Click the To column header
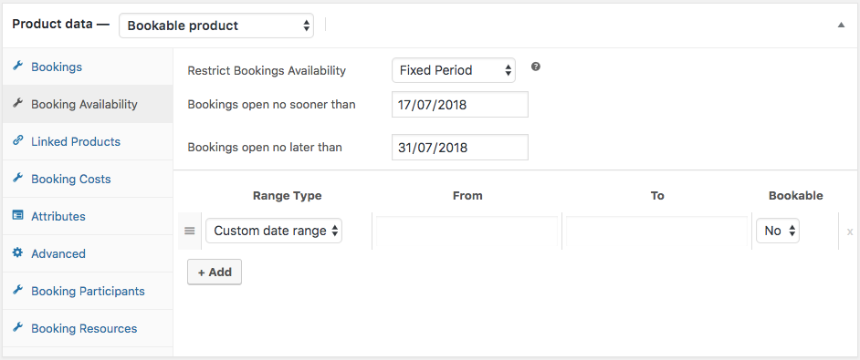This screenshot has width=860, height=360. pyautogui.click(x=657, y=196)
